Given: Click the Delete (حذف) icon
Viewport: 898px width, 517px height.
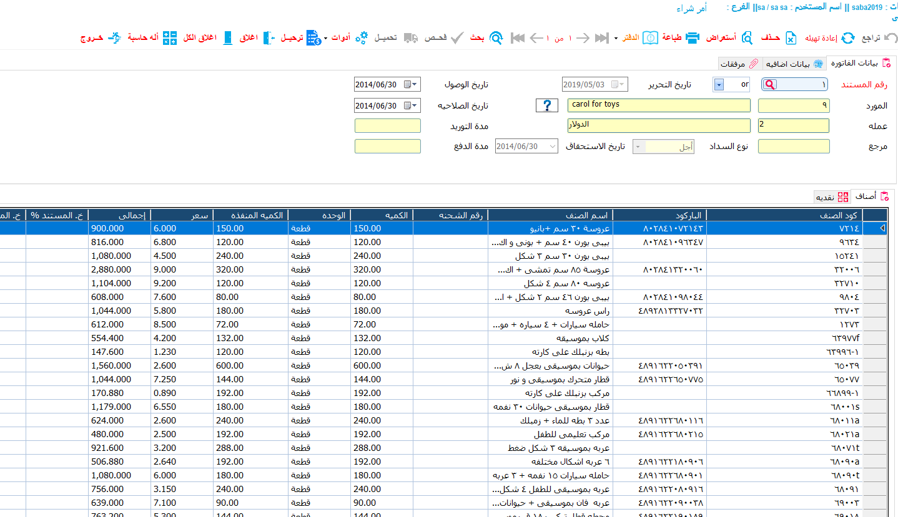Looking at the screenshot, I should [791, 38].
